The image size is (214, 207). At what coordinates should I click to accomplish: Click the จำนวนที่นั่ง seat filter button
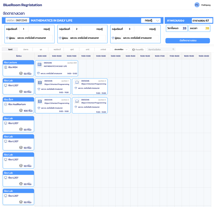pos(138,49)
